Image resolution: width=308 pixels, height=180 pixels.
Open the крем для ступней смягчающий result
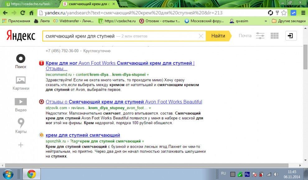83,135
